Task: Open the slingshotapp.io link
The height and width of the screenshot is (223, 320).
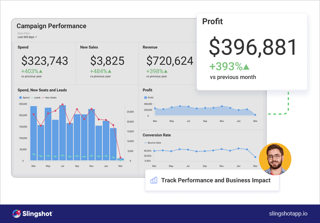Action: click(x=288, y=214)
